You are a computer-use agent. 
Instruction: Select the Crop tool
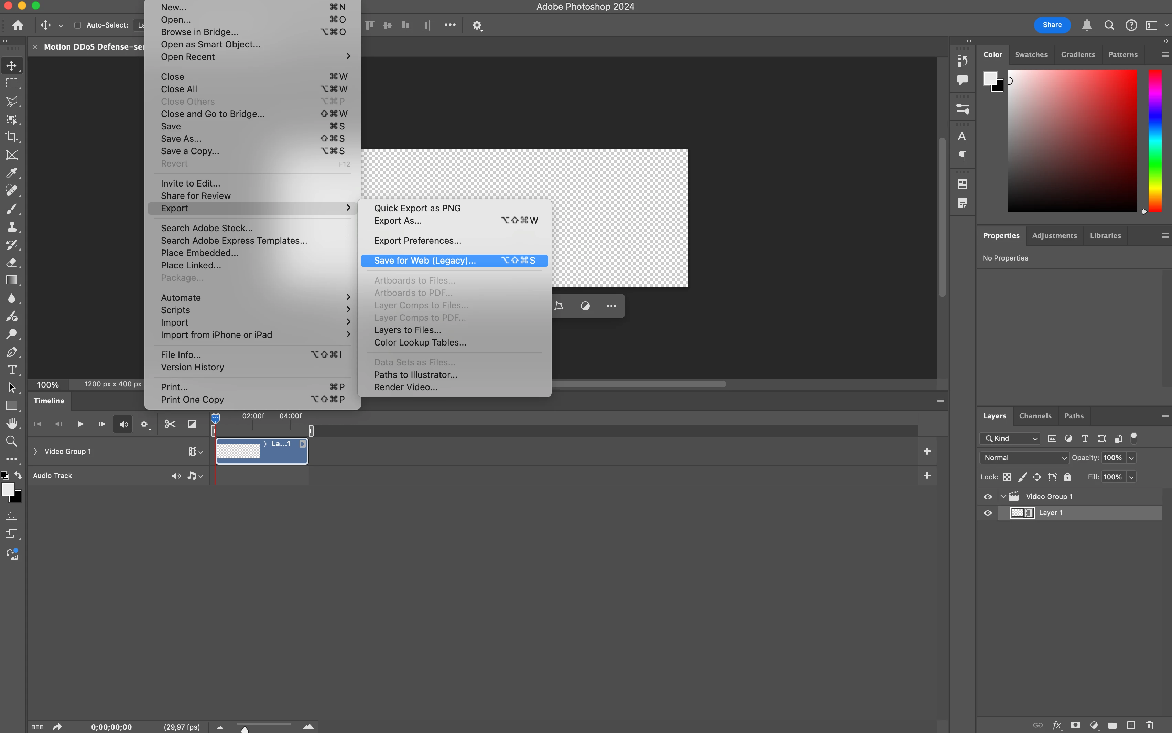12,137
